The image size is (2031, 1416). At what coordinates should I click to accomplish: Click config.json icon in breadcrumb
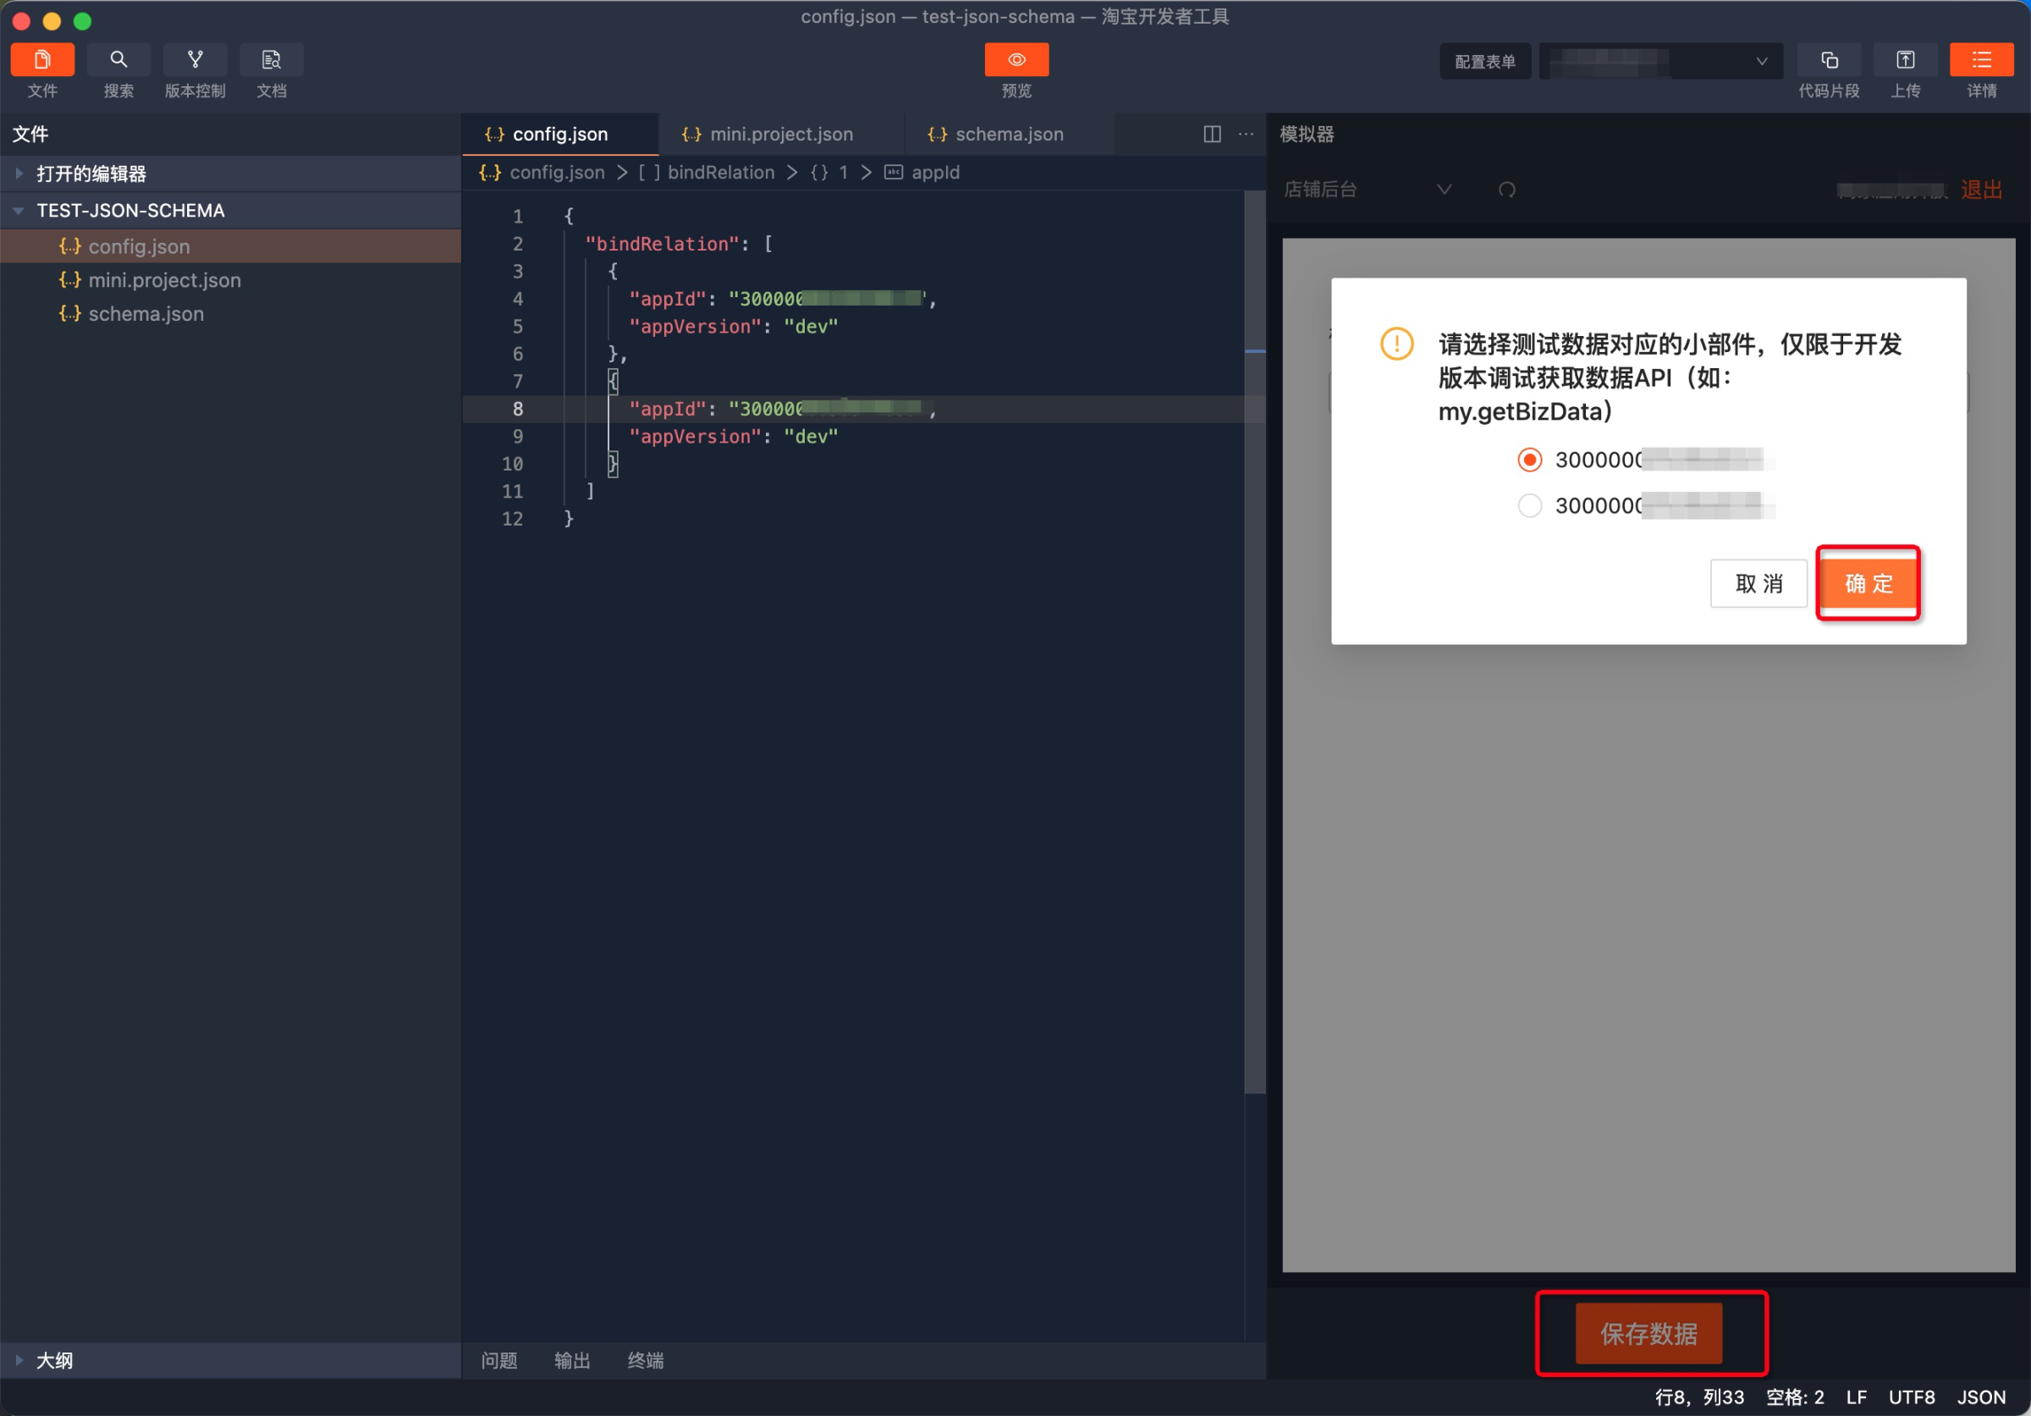click(489, 173)
